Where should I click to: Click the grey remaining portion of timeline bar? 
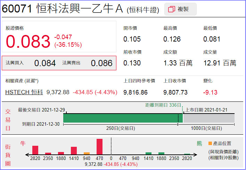[209, 118]
